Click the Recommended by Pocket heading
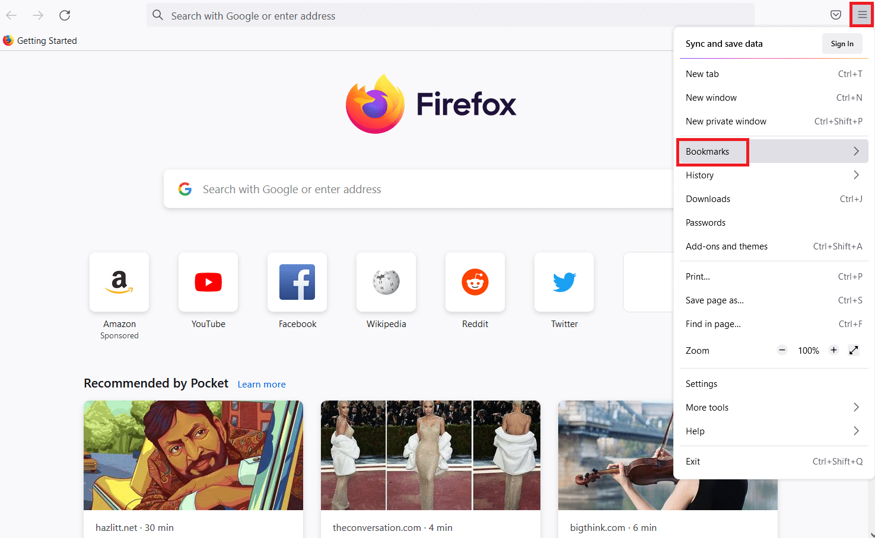This screenshot has width=875, height=538. click(156, 383)
